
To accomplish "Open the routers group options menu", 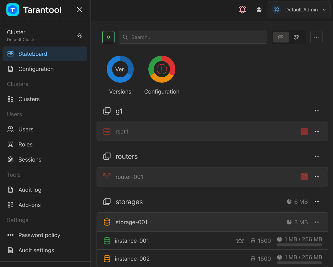I will [317, 156].
